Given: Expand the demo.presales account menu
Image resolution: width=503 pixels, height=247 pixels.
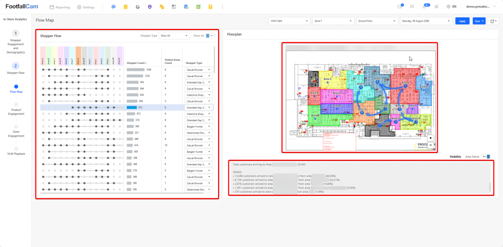Looking at the screenshot, I should 480,7.
